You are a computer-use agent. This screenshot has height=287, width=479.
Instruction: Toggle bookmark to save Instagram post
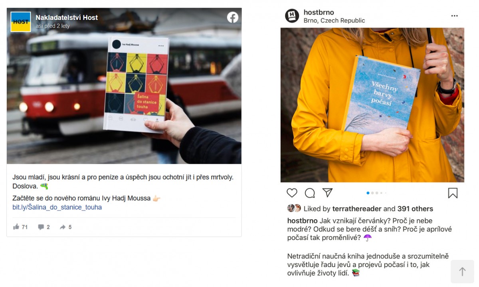click(x=453, y=193)
